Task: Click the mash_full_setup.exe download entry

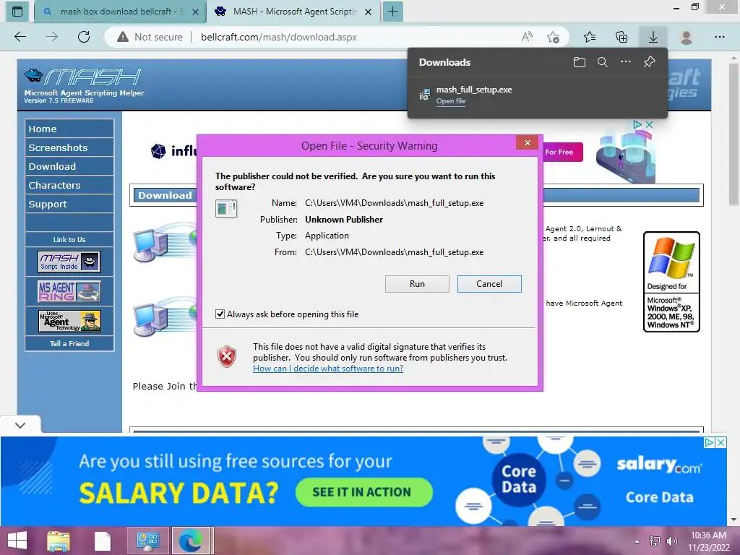Action: tap(537, 95)
